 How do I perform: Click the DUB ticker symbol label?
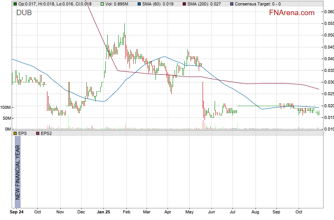24,13
